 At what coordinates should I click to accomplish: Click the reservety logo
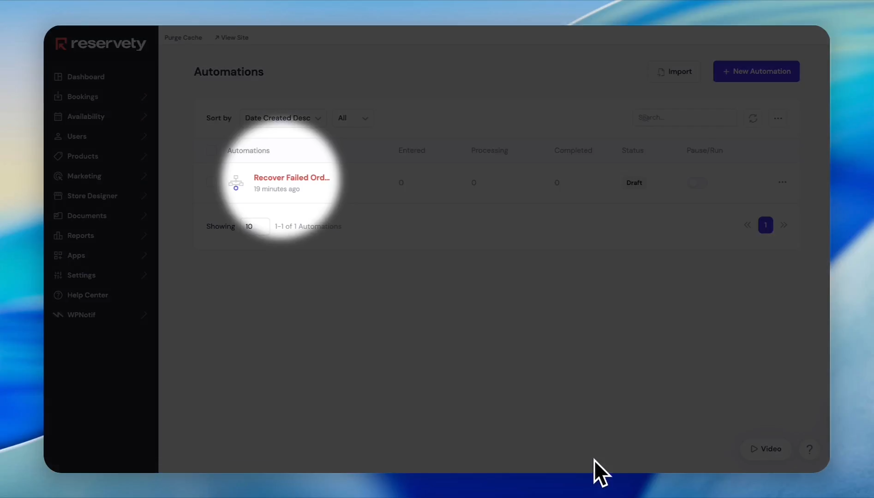[x=101, y=43]
